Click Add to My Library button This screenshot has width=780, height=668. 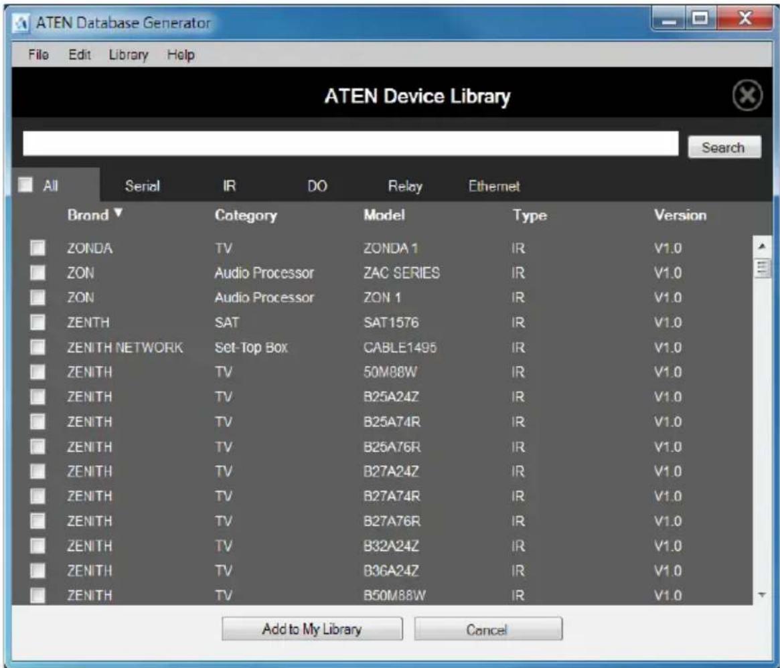tap(312, 629)
